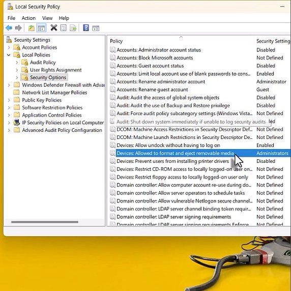Open the Help menu
This screenshot has height=291, width=291.
64,18
